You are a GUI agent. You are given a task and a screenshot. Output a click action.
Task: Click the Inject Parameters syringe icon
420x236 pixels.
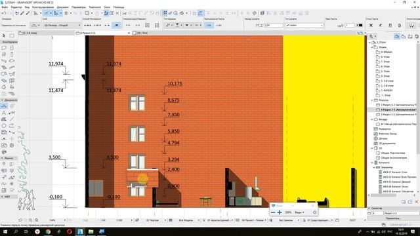28,13
